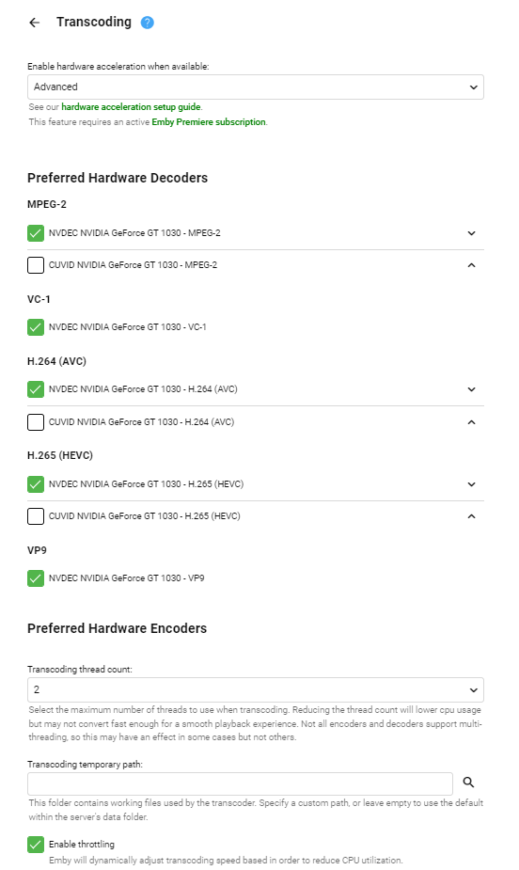Toggle NVDEC H.264 (AVC) decoder checkbox

coord(36,389)
